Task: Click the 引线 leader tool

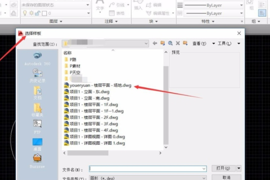Action: tap(119, 5)
